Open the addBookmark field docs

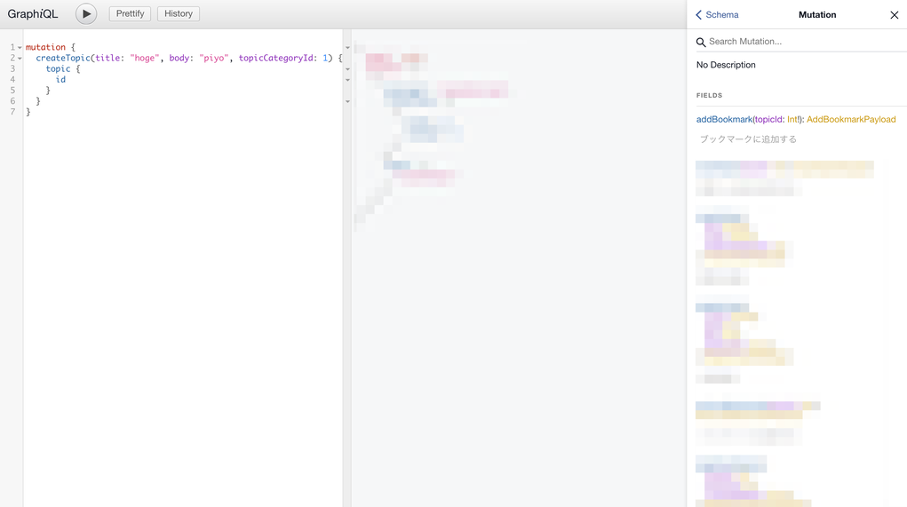click(x=724, y=120)
